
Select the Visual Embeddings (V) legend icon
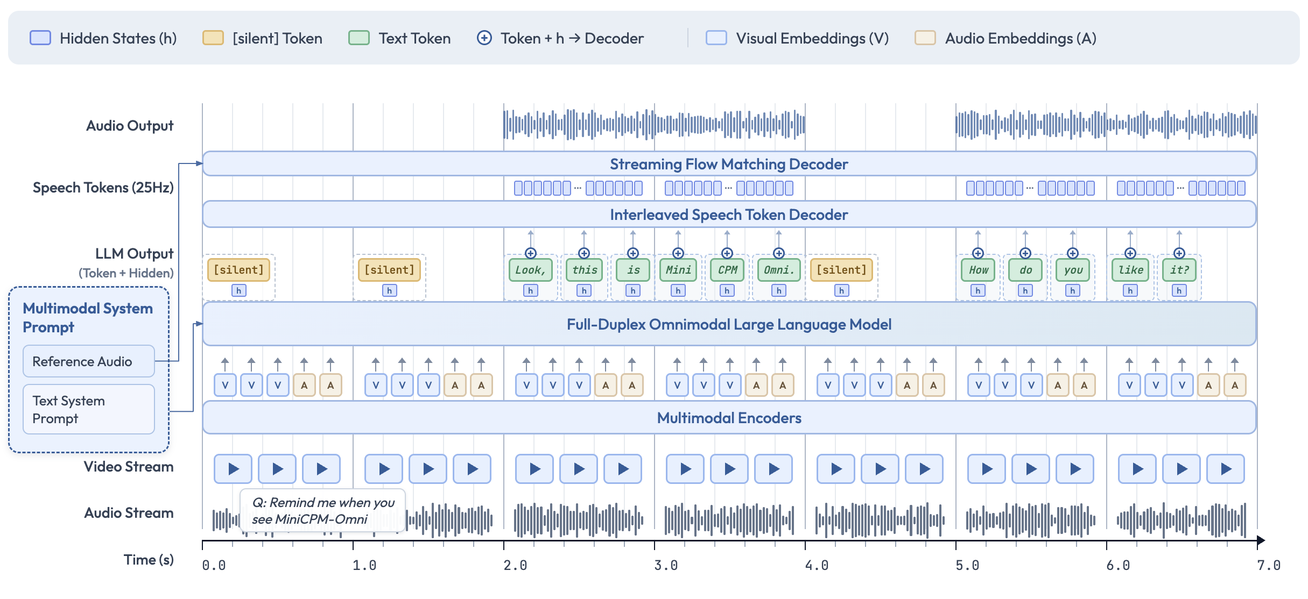pyautogui.click(x=716, y=38)
